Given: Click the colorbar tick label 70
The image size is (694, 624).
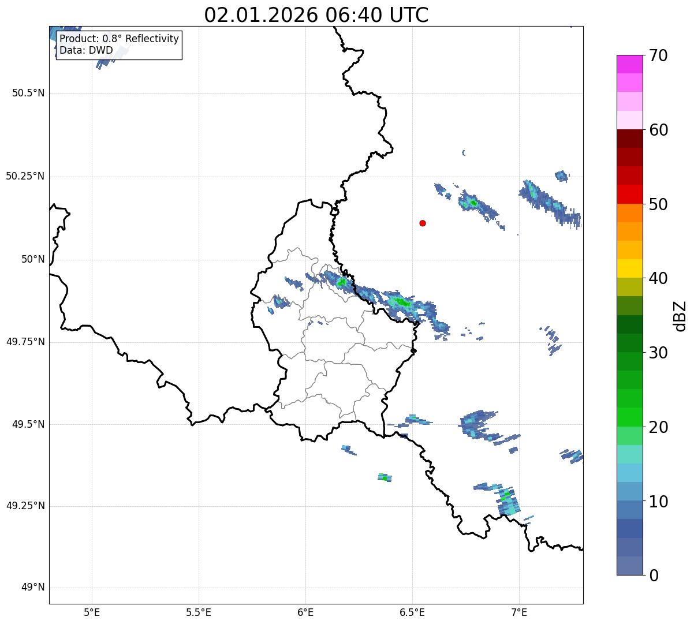Looking at the screenshot, I should click(658, 55).
